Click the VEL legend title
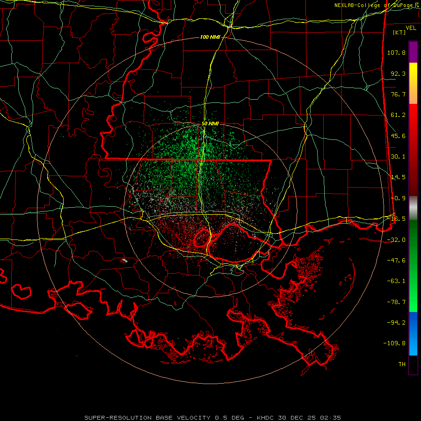421x421 pixels. pos(411,28)
